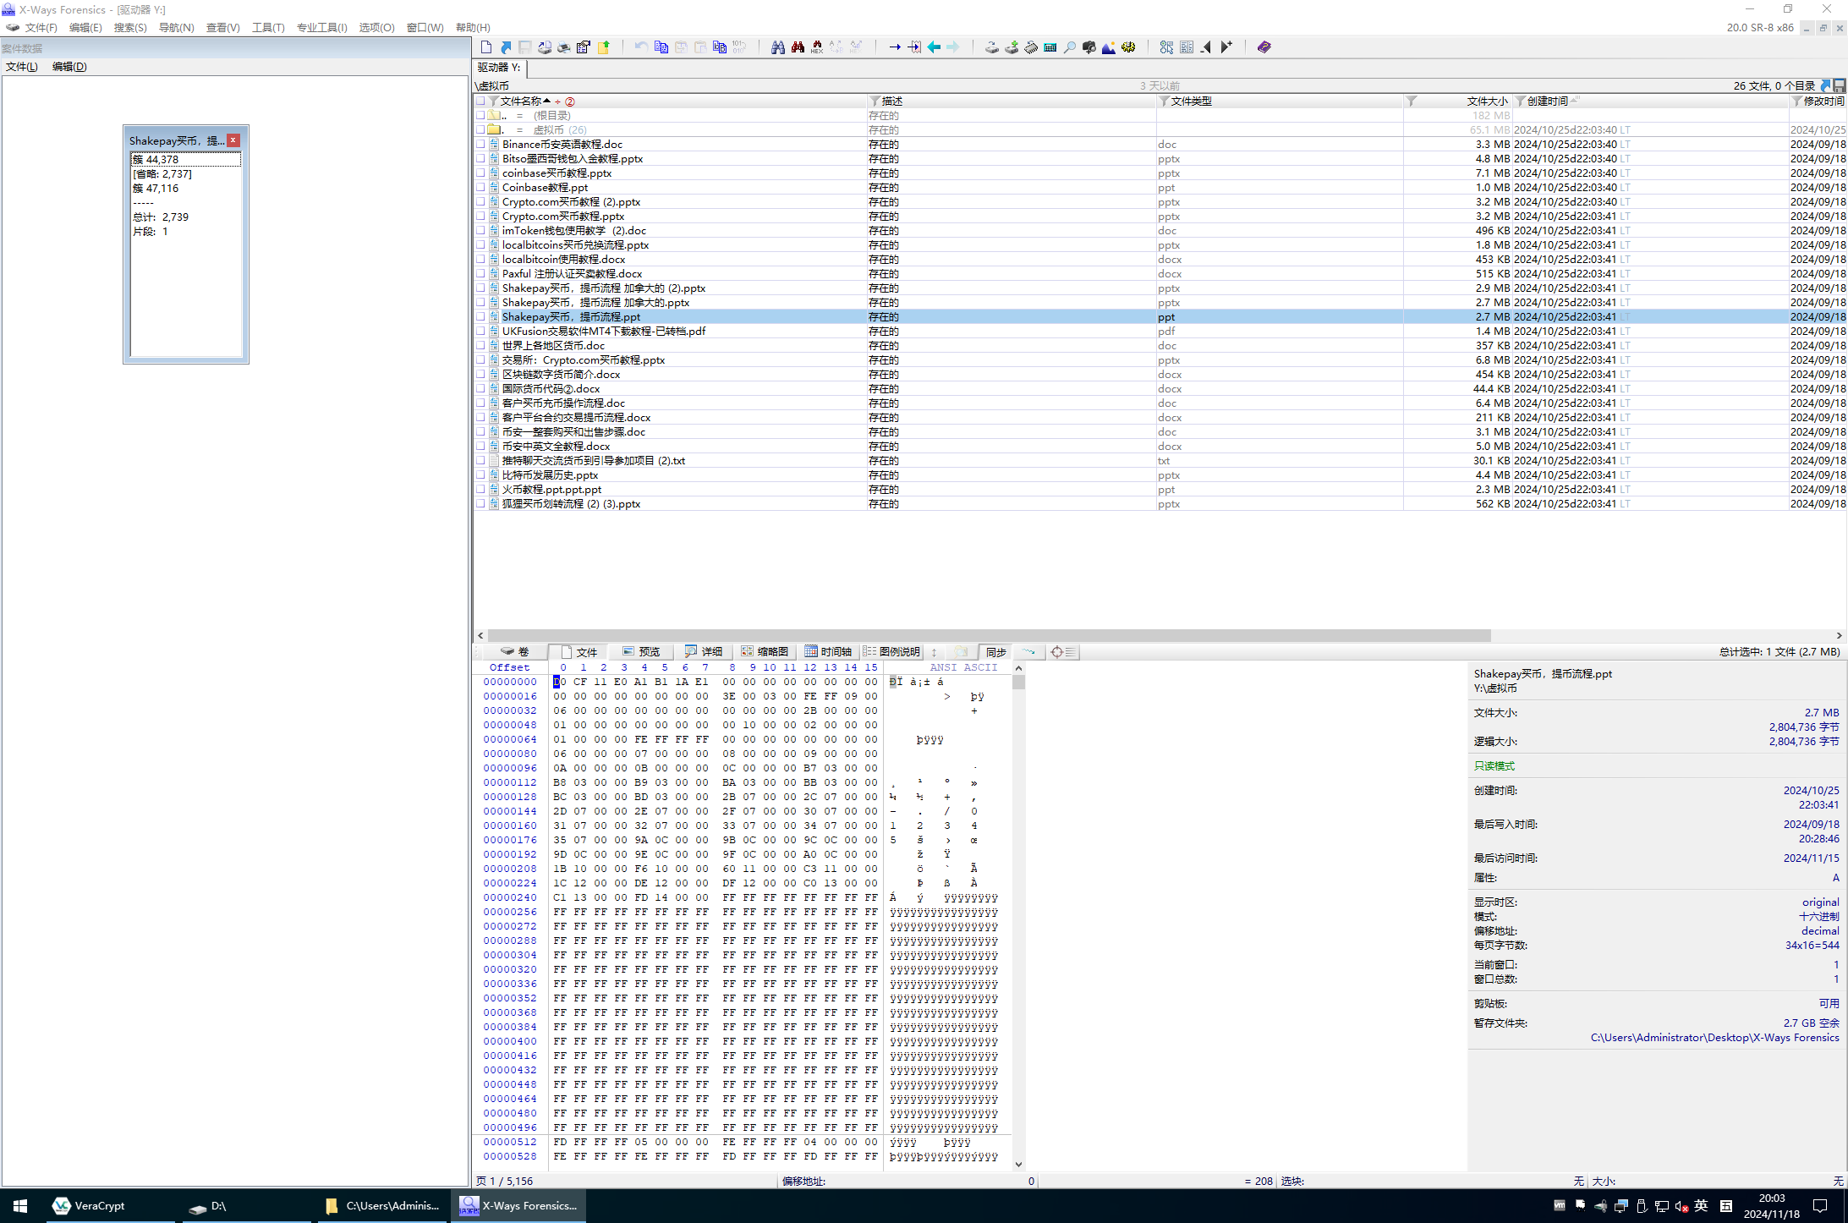Click the Calculator icon in the toolbar
The width and height of the screenshot is (1848, 1223).
[x=1050, y=47]
